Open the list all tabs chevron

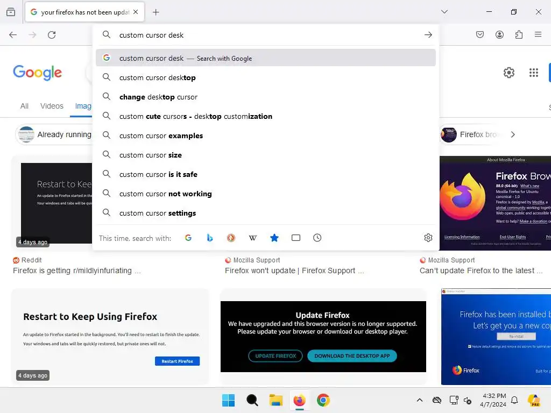pyautogui.click(x=444, y=12)
